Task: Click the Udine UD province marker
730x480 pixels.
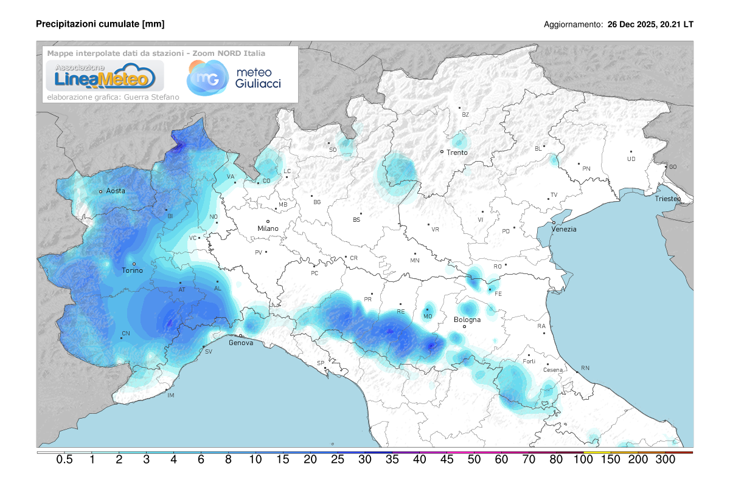Action: [631, 152]
